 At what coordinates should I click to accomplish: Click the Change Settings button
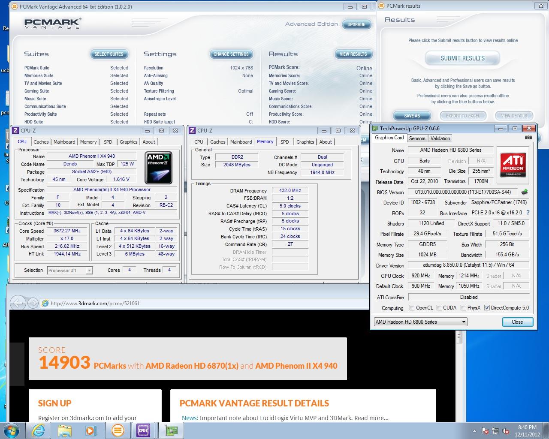[231, 54]
